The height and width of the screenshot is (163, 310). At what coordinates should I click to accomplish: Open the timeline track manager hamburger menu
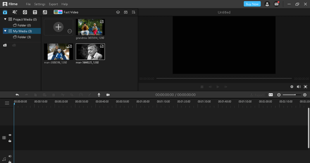click(7, 103)
